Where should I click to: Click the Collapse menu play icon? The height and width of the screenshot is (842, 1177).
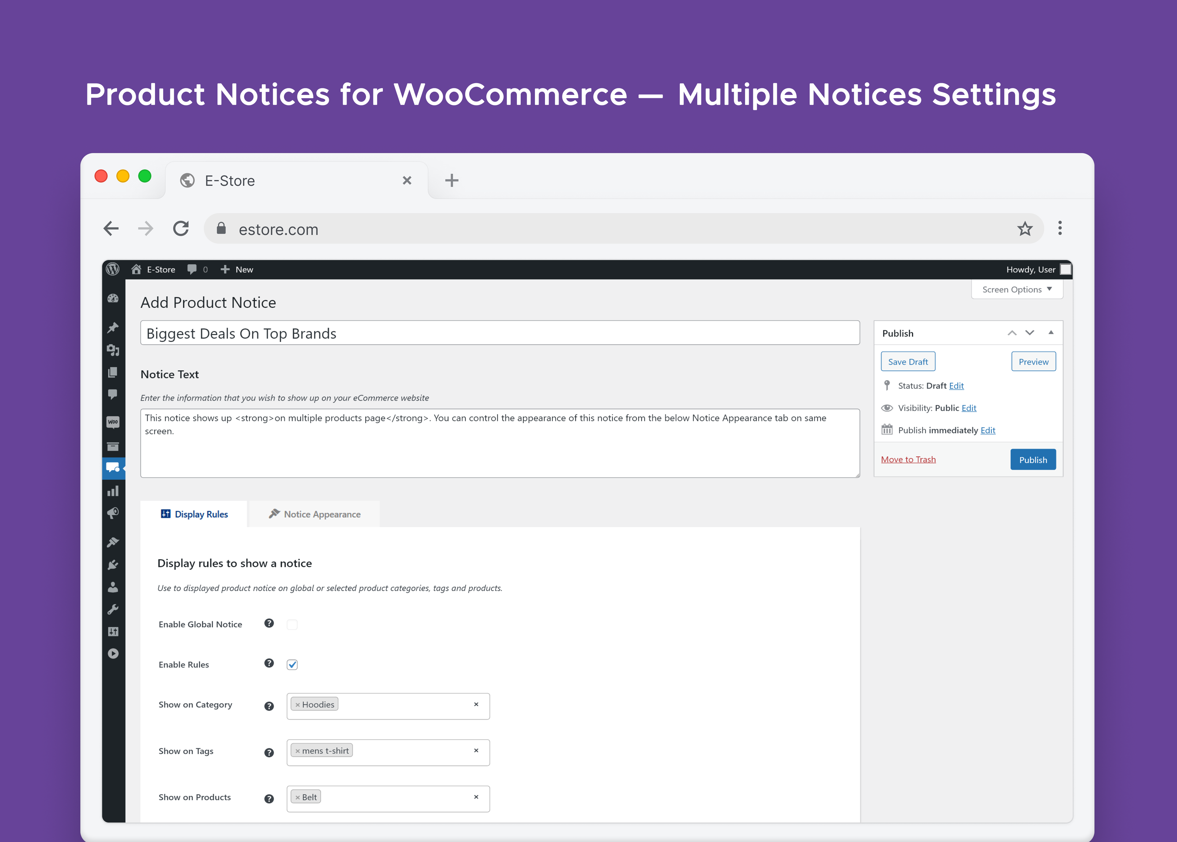(113, 654)
